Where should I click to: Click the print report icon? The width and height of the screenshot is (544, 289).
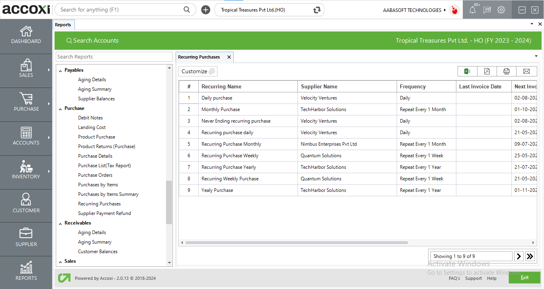tap(507, 71)
